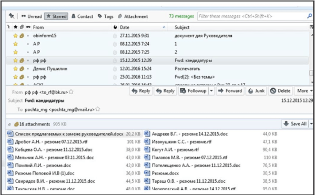Expand the More actions menu

tap(304, 91)
